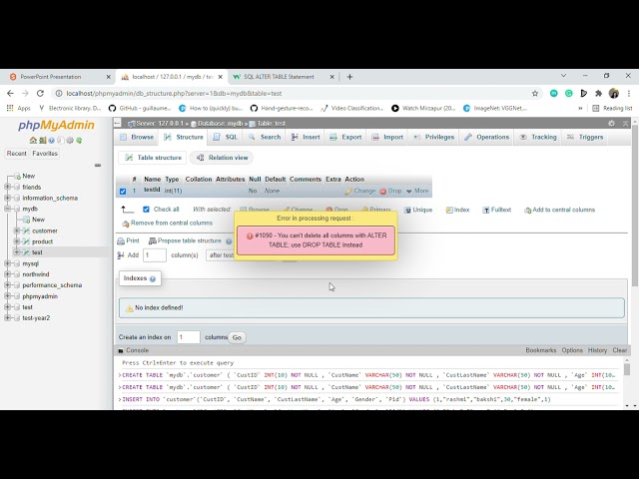Click the logout icon beside home
Viewport: 639px width, 479px height.
[42, 140]
